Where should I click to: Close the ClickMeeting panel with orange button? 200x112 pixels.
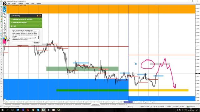click(40, 16)
